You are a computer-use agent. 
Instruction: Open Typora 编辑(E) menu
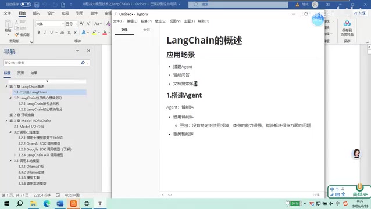point(132,21)
